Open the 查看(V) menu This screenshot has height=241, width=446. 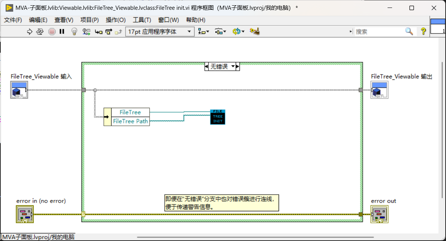(64, 20)
